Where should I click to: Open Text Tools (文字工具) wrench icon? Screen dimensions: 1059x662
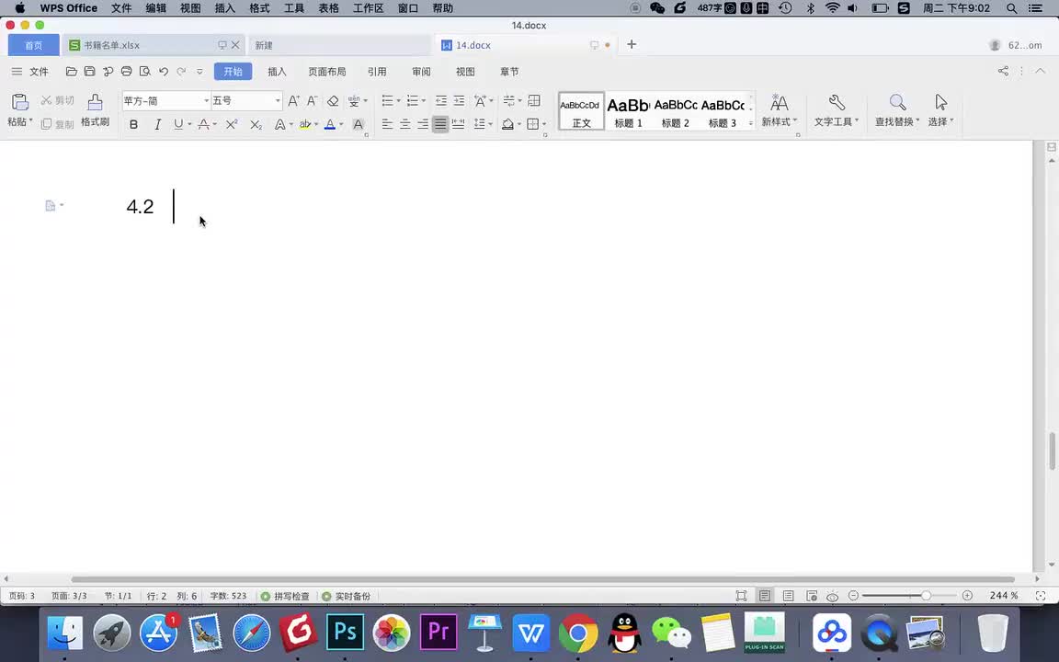837,103
